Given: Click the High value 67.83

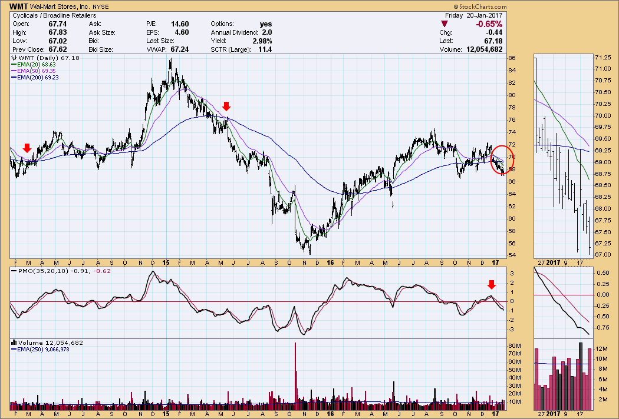Looking at the screenshot, I should (58, 32).
